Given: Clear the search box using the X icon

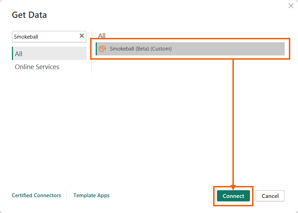Looking at the screenshot, I should pos(82,36).
